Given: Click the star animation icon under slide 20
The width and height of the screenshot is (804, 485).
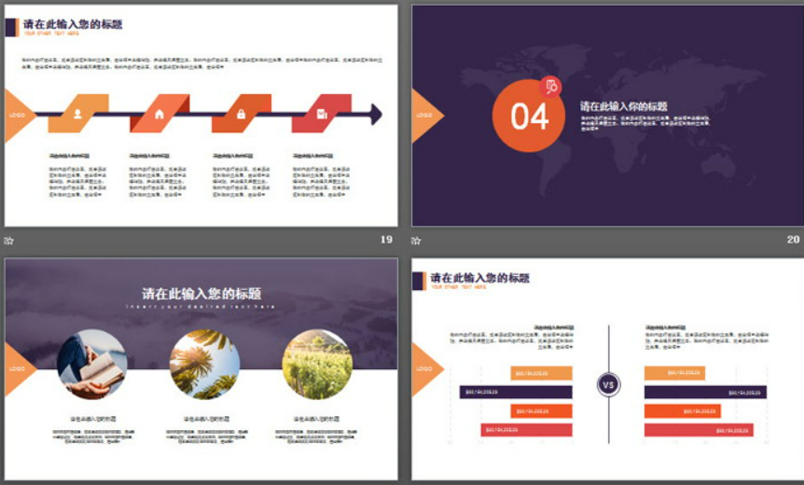Looking at the screenshot, I should 416,241.
